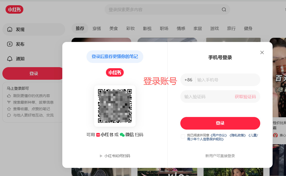The image size is (286, 176).
Task: Click the 小红书 logo above the QR code
Action: point(115,72)
